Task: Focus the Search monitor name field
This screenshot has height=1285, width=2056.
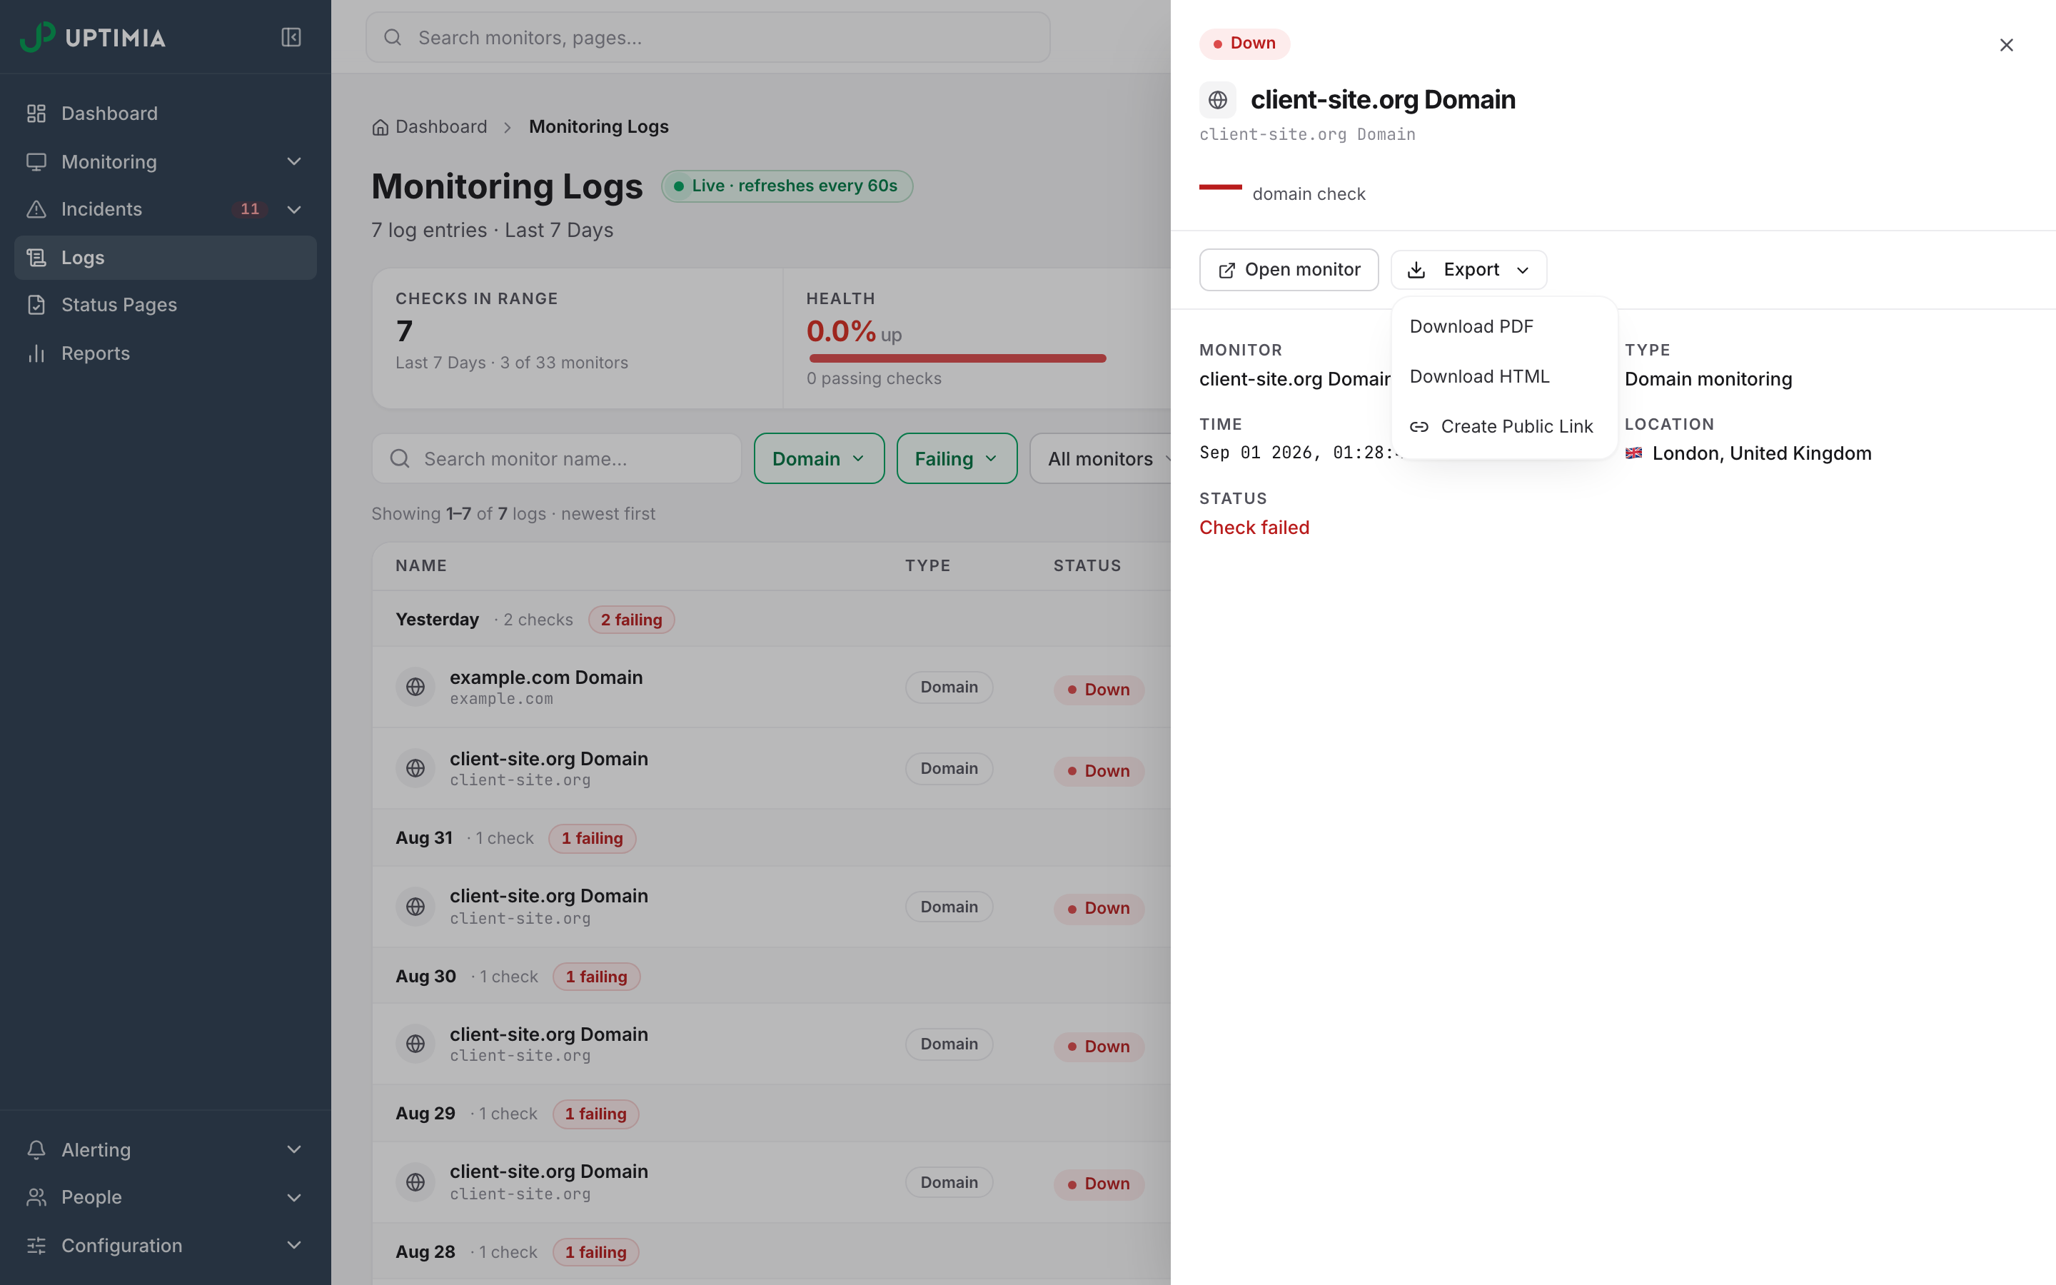Action: click(557, 459)
